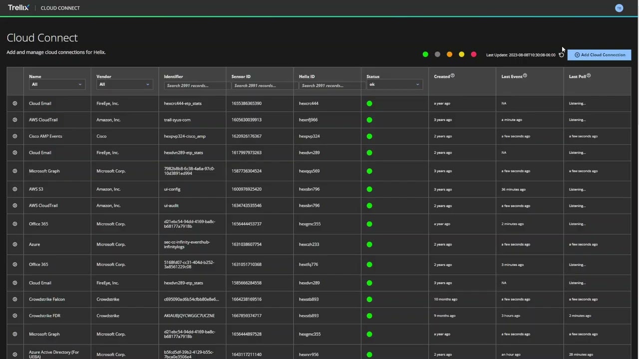Click green status dot of Crowdstrike FDR row
The image size is (639, 359).
[x=369, y=316]
